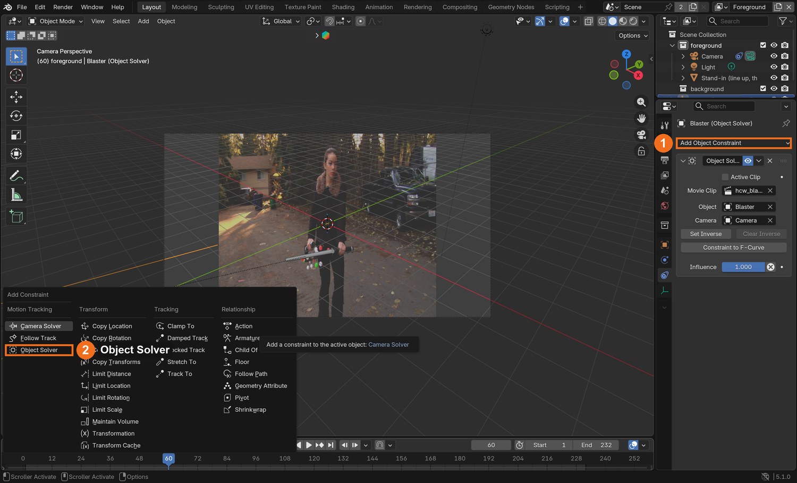This screenshot has height=483, width=797.
Task: Toggle Object Solver constraint visibility eye
Action: [x=748, y=161]
